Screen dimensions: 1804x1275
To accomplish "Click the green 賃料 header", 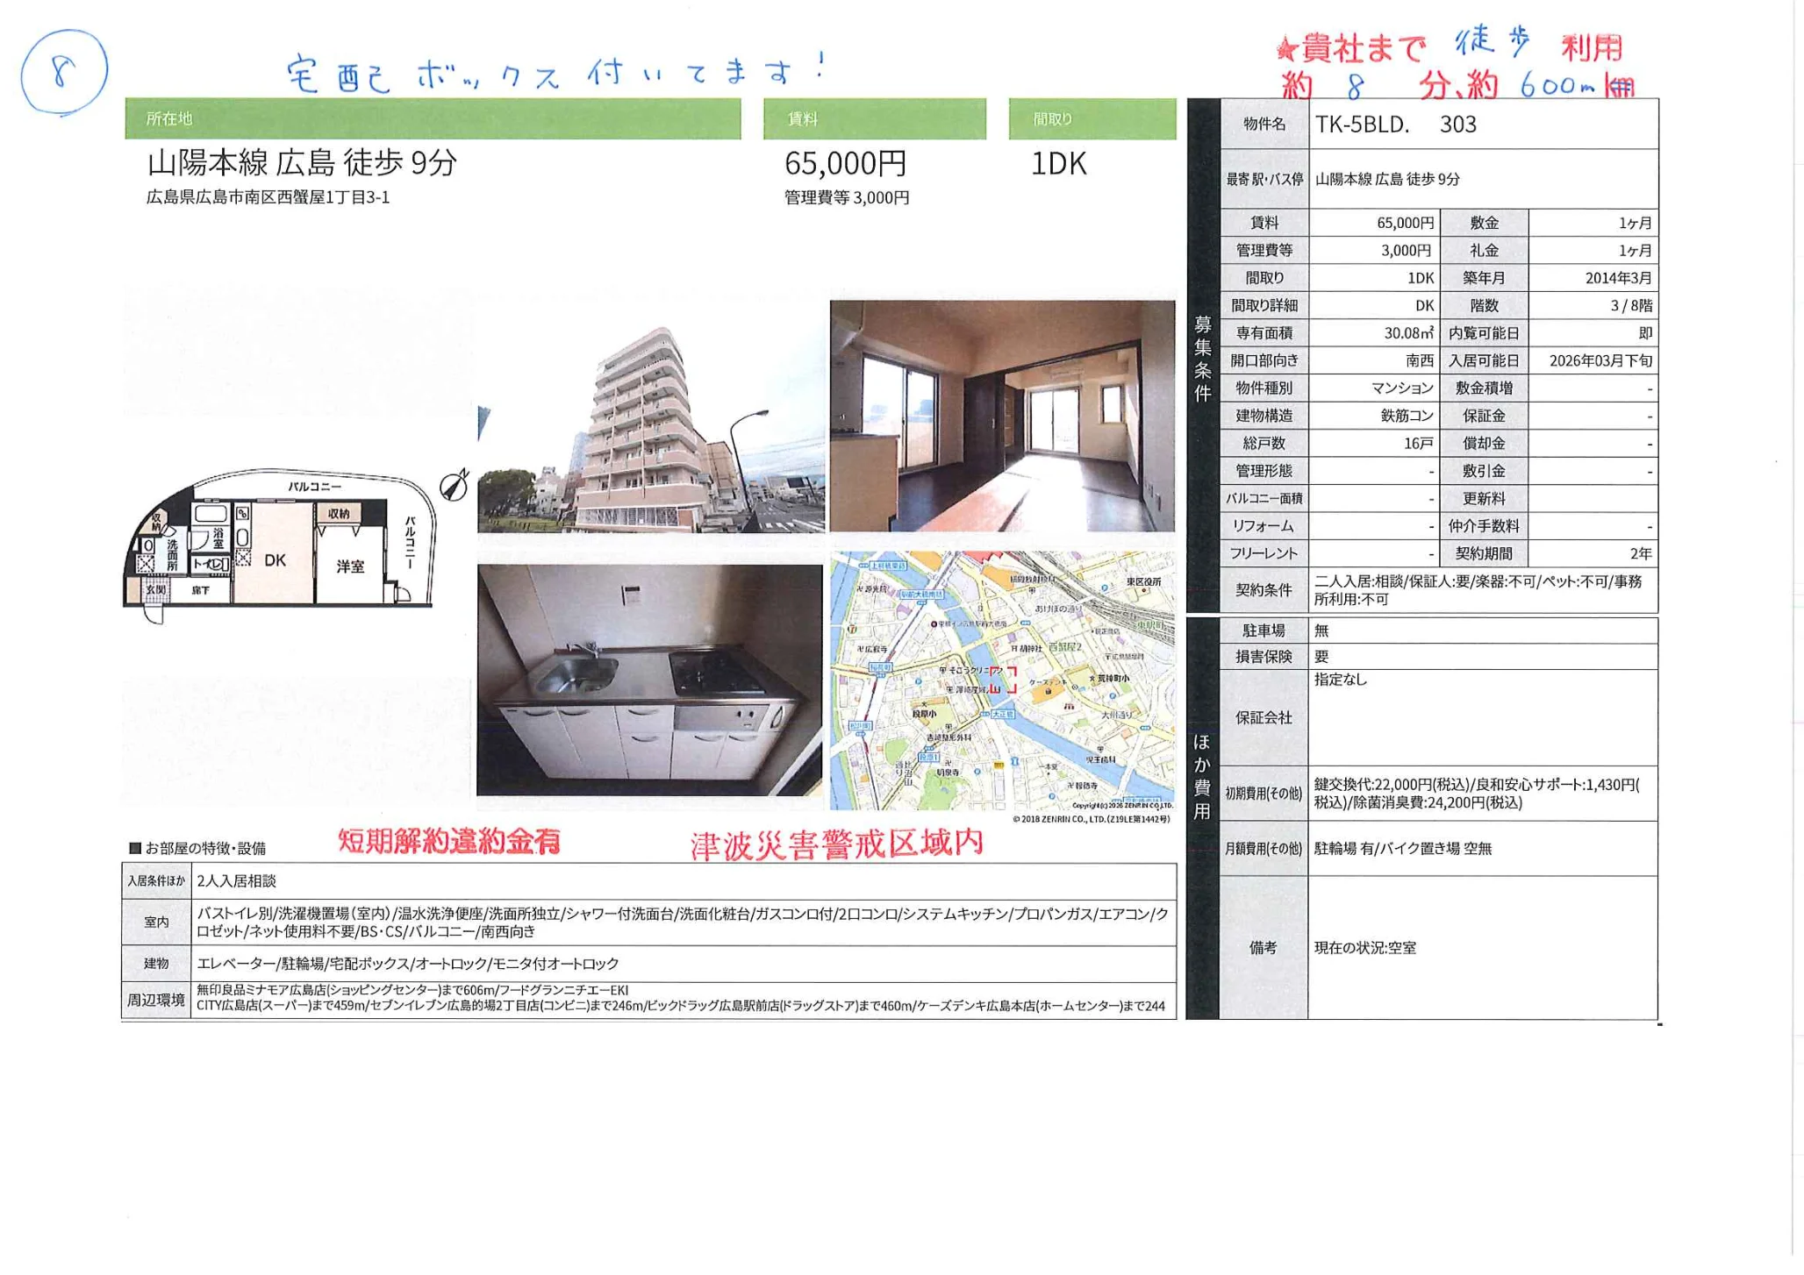I will [x=874, y=119].
